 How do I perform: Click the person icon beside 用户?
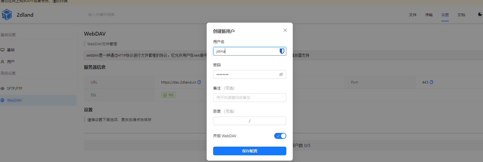pos(2,62)
